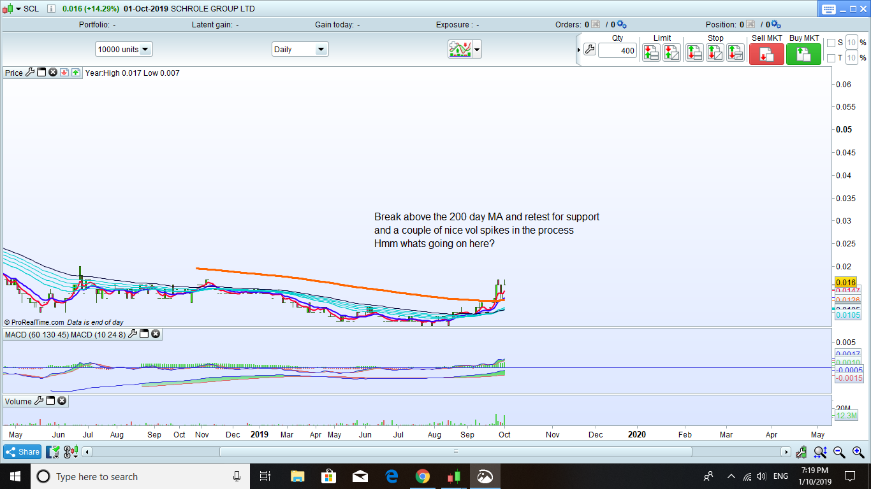Click the chart annotation about 200 day MA
The height and width of the screenshot is (489, 871).
click(487, 230)
